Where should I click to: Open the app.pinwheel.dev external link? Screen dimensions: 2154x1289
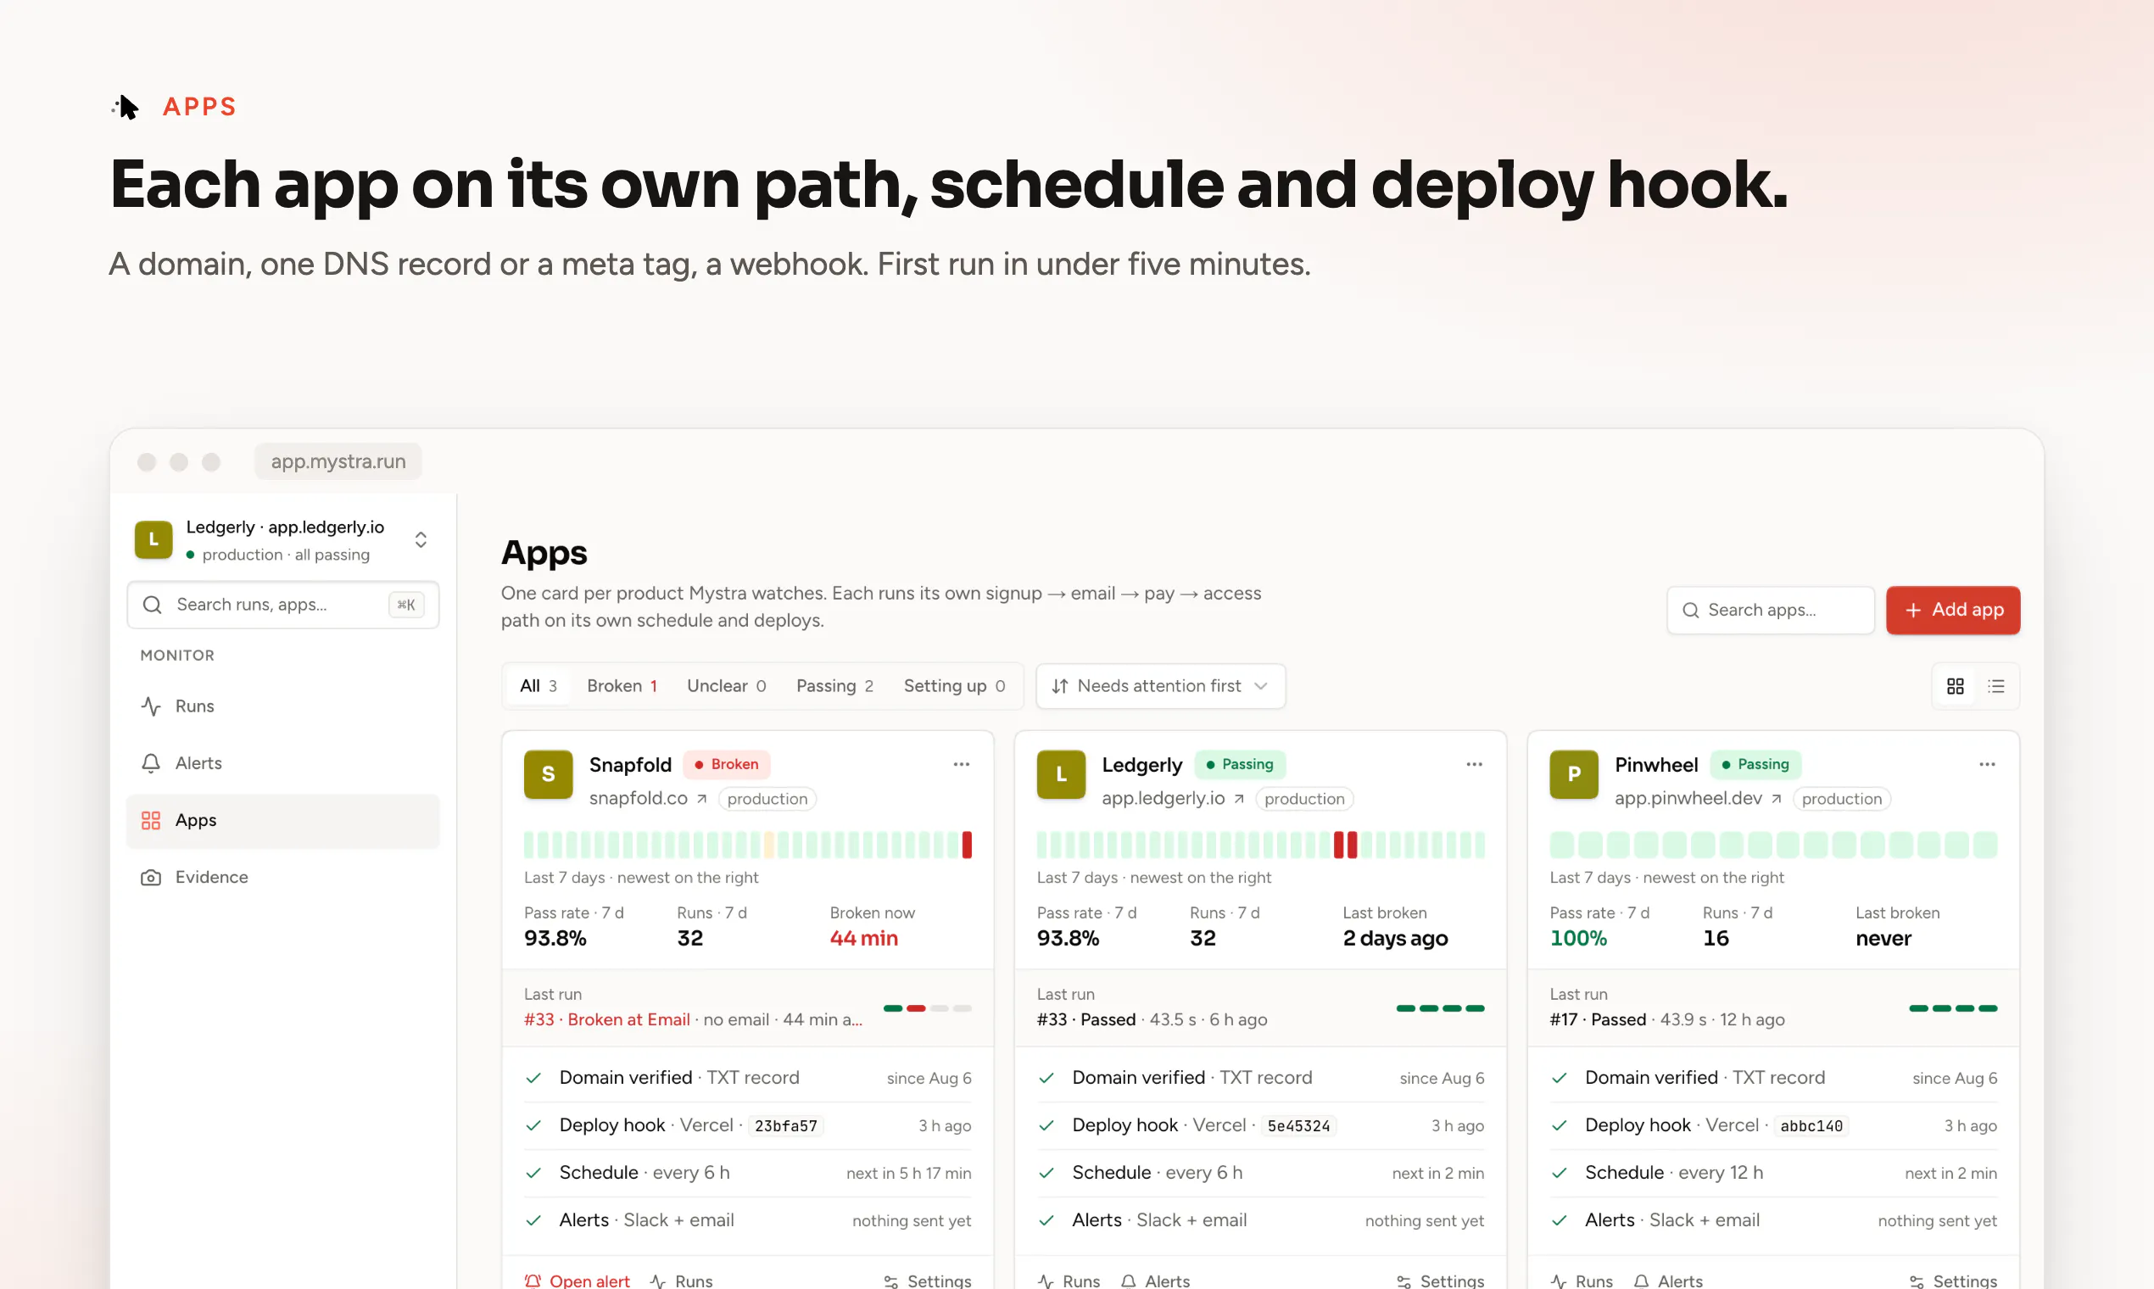[1697, 798]
